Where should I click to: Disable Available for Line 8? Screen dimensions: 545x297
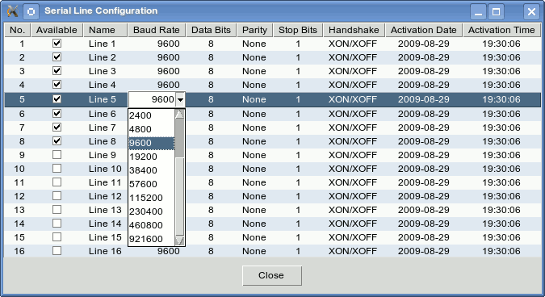pos(57,141)
